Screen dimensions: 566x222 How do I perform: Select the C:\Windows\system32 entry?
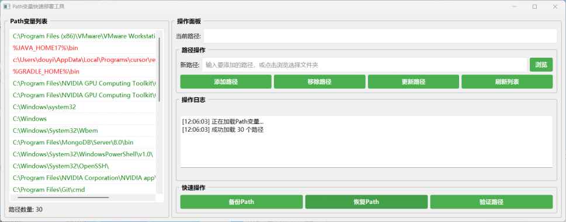pyautogui.click(x=84, y=107)
